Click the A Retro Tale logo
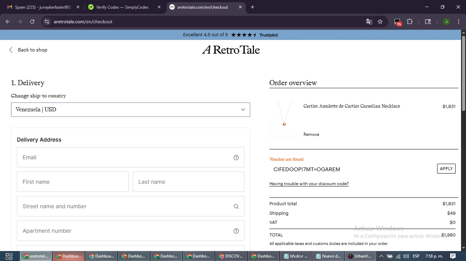 [231, 50]
